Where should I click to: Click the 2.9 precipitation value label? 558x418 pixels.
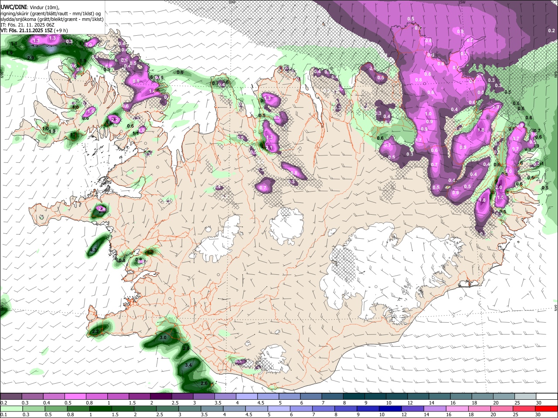point(31,58)
